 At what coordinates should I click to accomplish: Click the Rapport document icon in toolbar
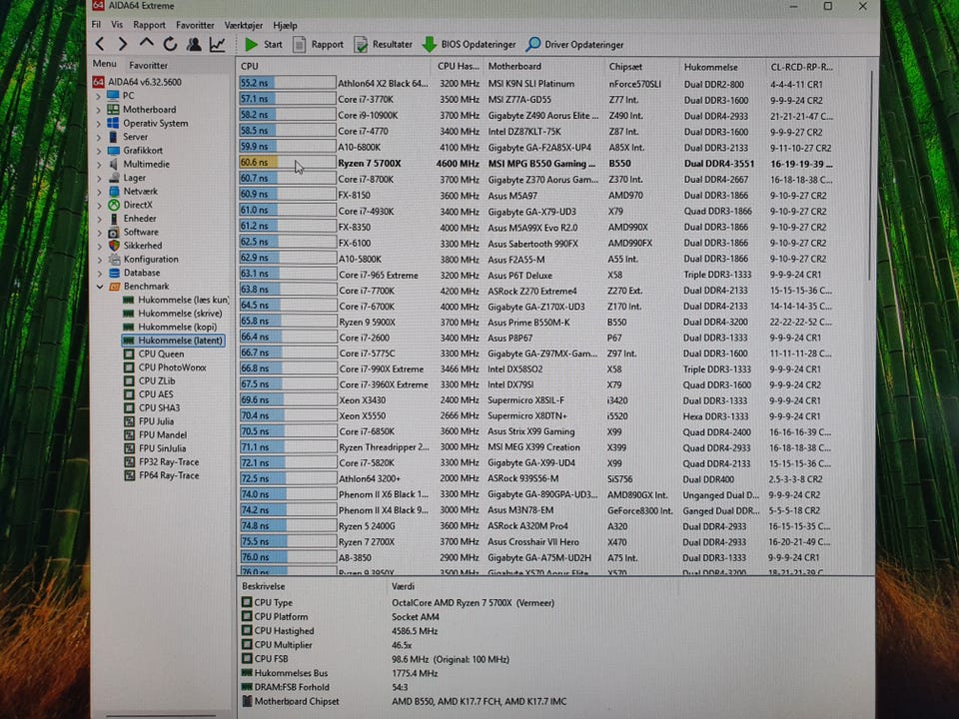click(x=299, y=45)
